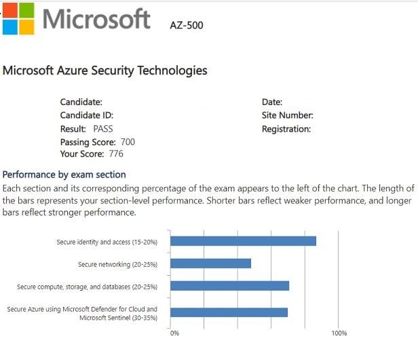Click the Microsoft wordmark text

(x=97, y=18)
